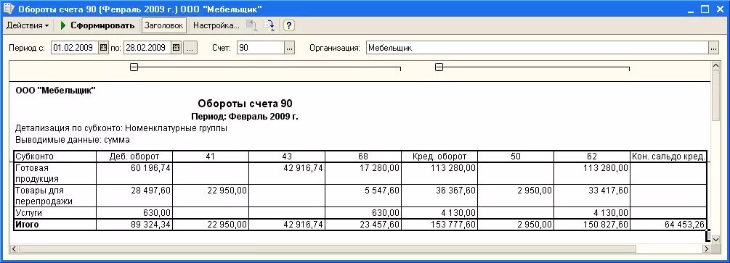Open help with question mark icon
This screenshot has height=263, width=730.
click(289, 25)
